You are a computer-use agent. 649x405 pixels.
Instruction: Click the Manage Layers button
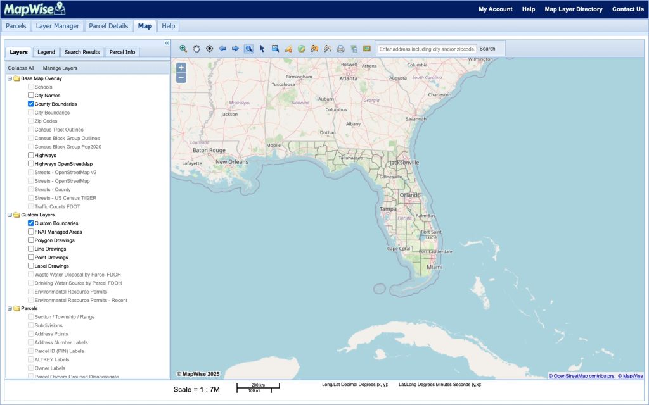pos(60,68)
